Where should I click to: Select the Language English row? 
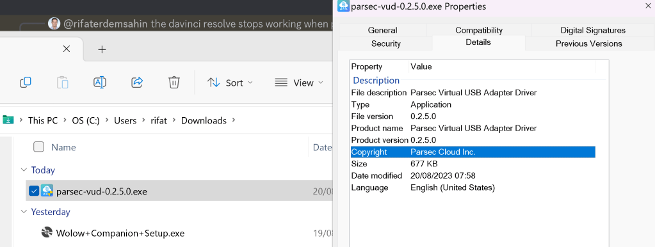coord(473,187)
